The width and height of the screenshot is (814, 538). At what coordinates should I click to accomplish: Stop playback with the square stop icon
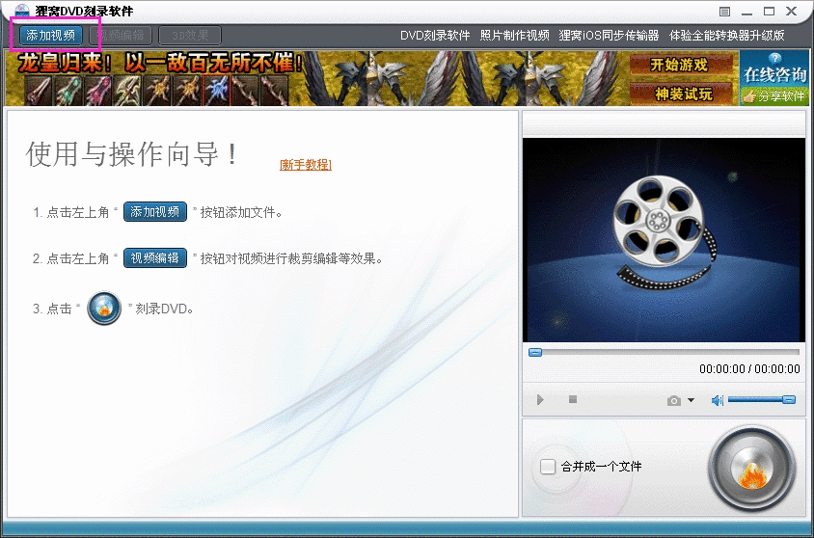[x=573, y=399]
